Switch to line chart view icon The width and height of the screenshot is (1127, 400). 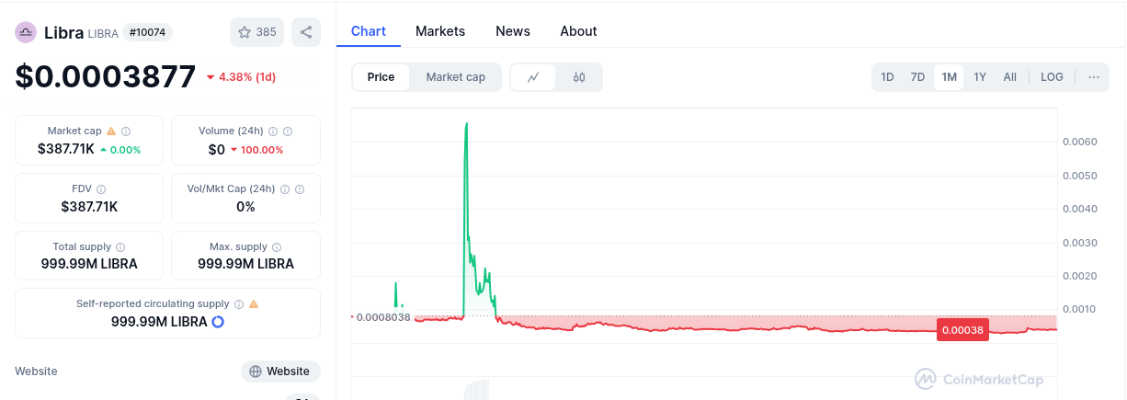533,77
